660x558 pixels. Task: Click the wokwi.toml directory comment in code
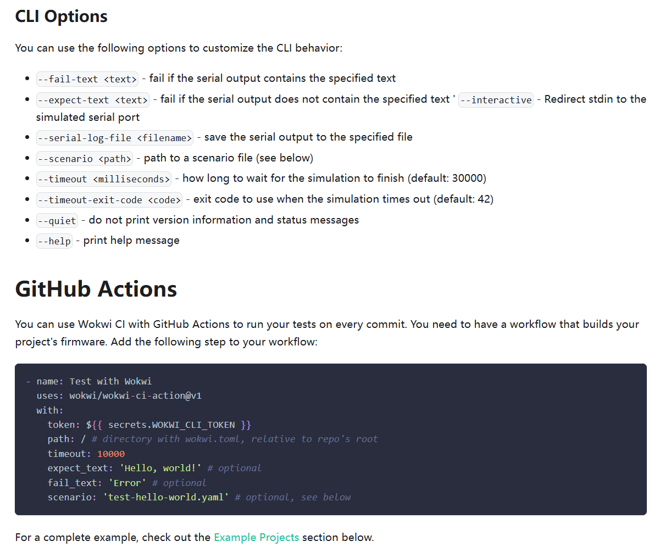click(x=235, y=439)
